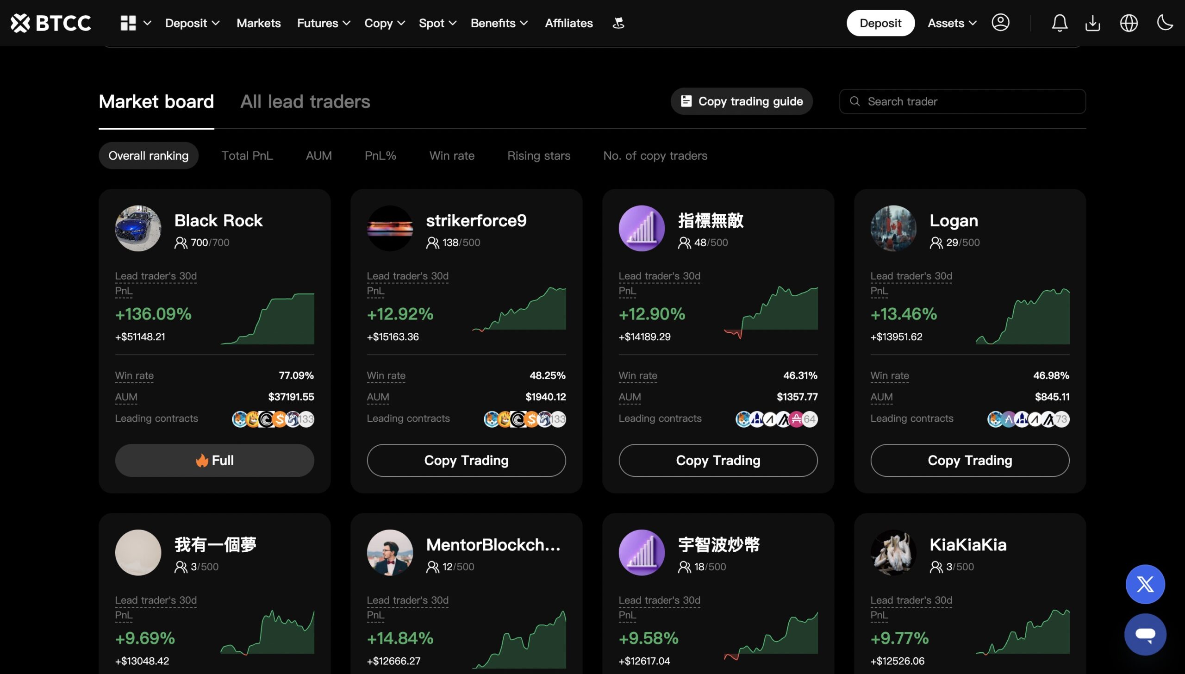
Task: Click the white Deposit button
Action: (880, 23)
